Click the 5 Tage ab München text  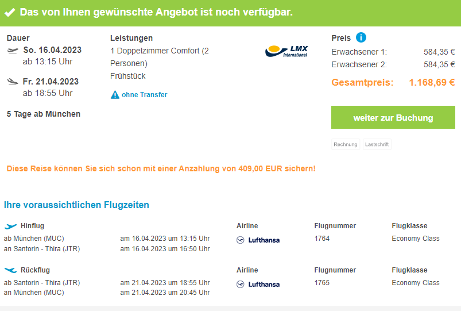tap(44, 114)
